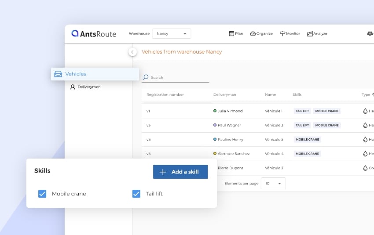Click Julia Virmond's green status dot
374x235 pixels.
(x=215, y=111)
